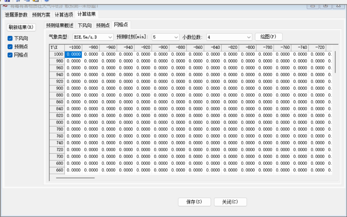
Task: Select the -820 column header
Action: tap(230, 48)
